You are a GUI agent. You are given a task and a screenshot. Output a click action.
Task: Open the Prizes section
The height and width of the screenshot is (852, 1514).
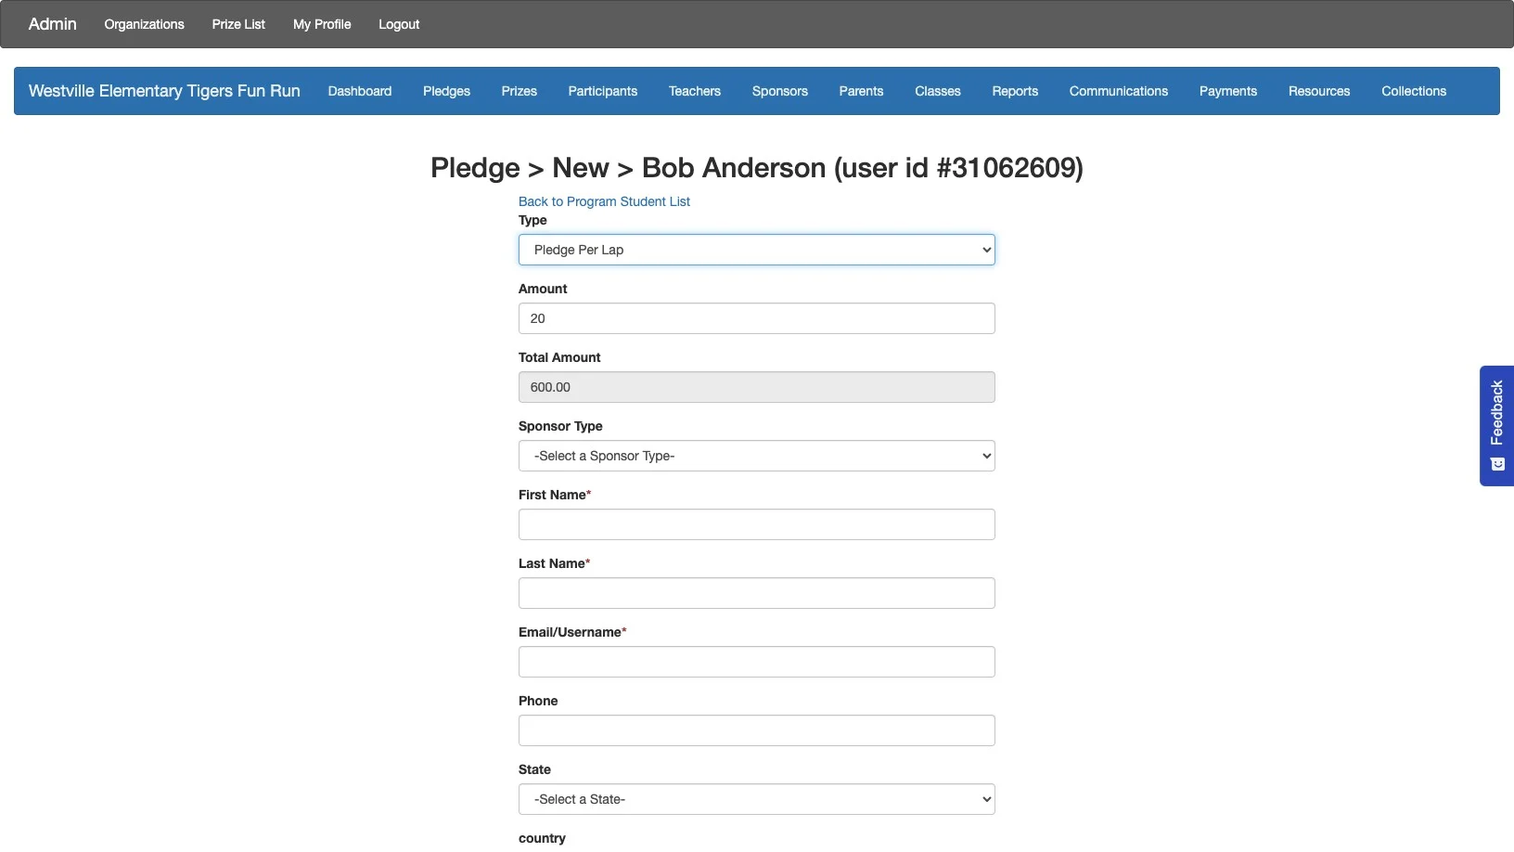point(520,91)
